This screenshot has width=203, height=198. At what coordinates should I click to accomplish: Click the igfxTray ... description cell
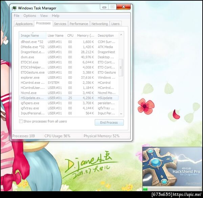coord(106,108)
